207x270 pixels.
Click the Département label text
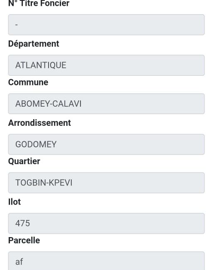pyautogui.click(x=34, y=44)
